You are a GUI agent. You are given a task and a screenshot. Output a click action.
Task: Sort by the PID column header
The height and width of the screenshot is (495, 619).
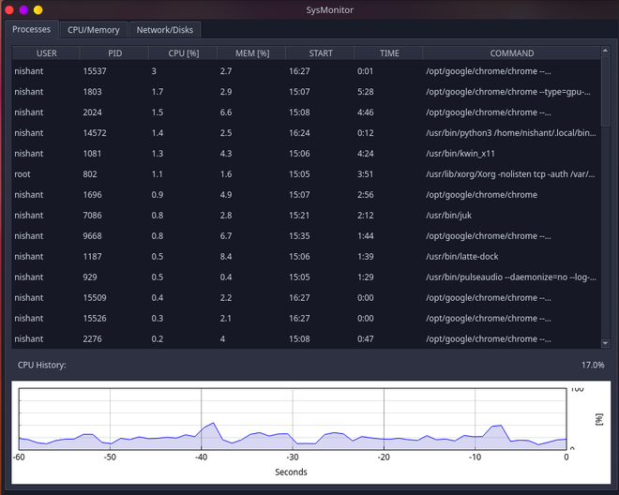[114, 53]
